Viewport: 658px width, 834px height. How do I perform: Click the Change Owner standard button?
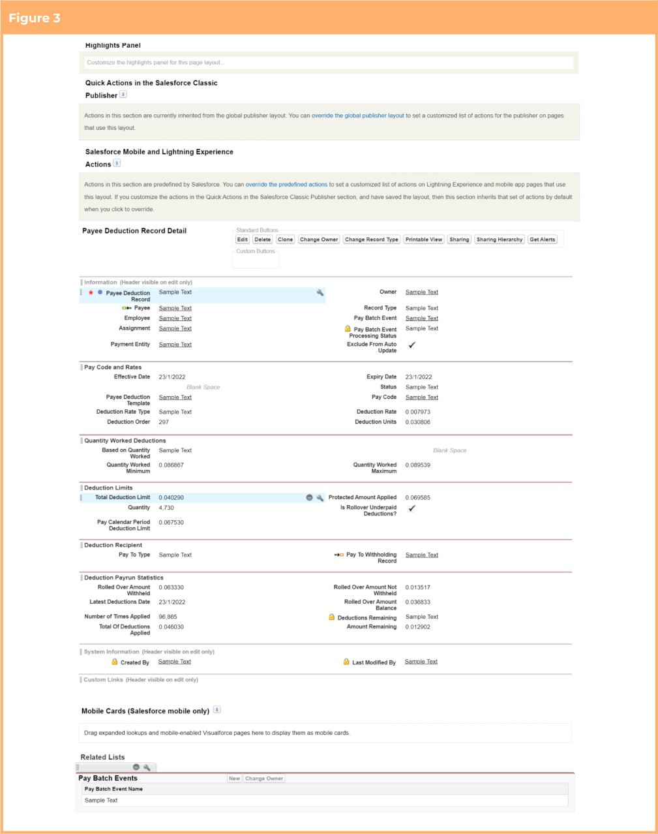(319, 239)
